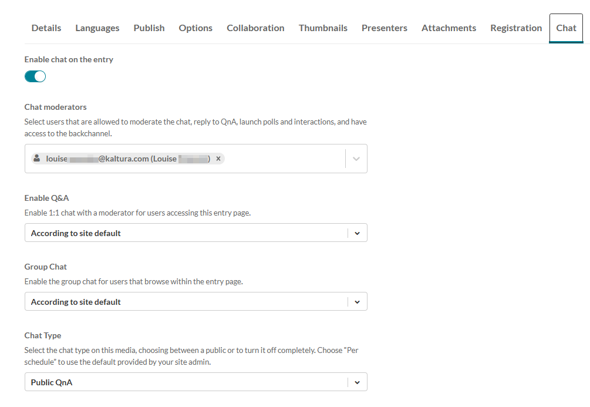Open the Group Chat dropdown arrow
Image resolution: width=590 pixels, height=407 pixels.
click(357, 302)
